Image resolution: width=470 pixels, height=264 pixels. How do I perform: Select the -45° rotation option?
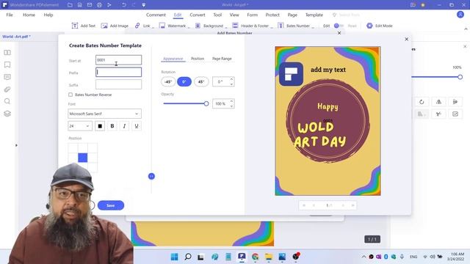point(168,81)
